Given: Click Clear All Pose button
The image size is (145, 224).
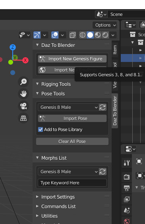Looking at the screenshot, I should coord(72,141).
